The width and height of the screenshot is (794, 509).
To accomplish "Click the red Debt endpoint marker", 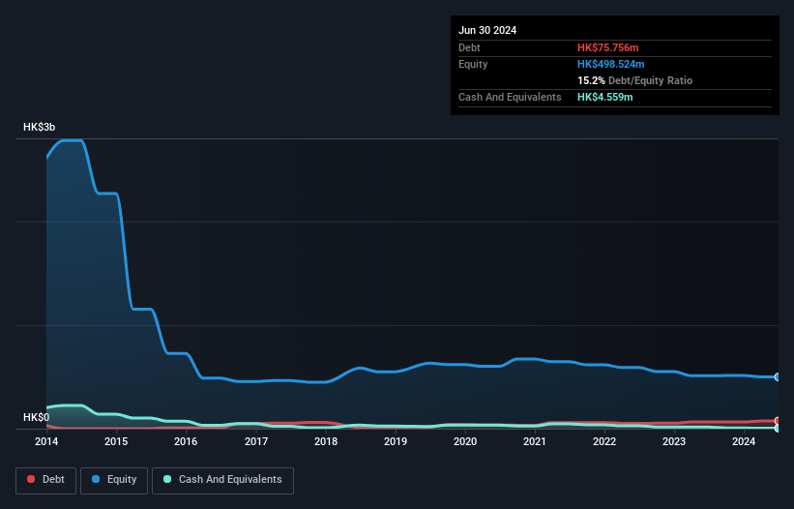I will [x=778, y=421].
